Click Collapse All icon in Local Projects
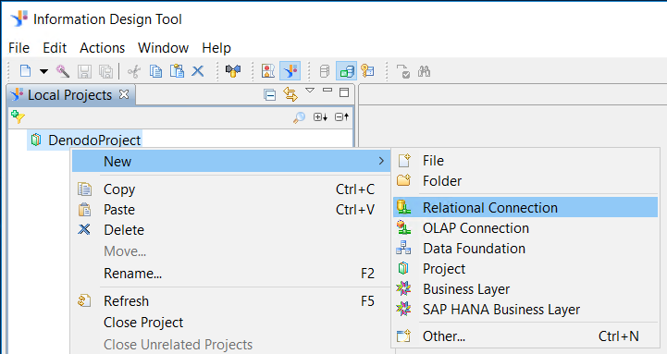667x354 pixels. pos(270,95)
